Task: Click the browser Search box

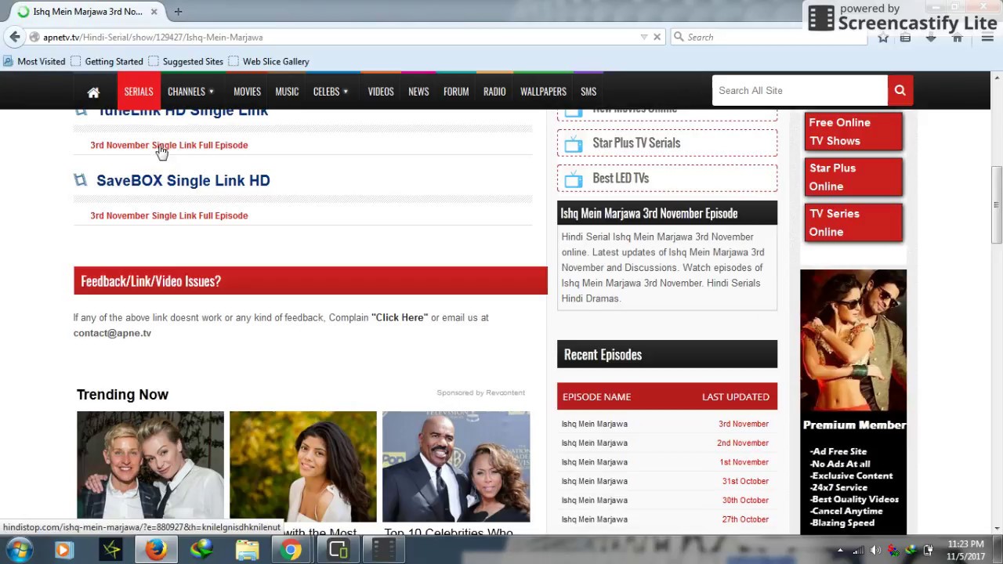Action: (768, 37)
